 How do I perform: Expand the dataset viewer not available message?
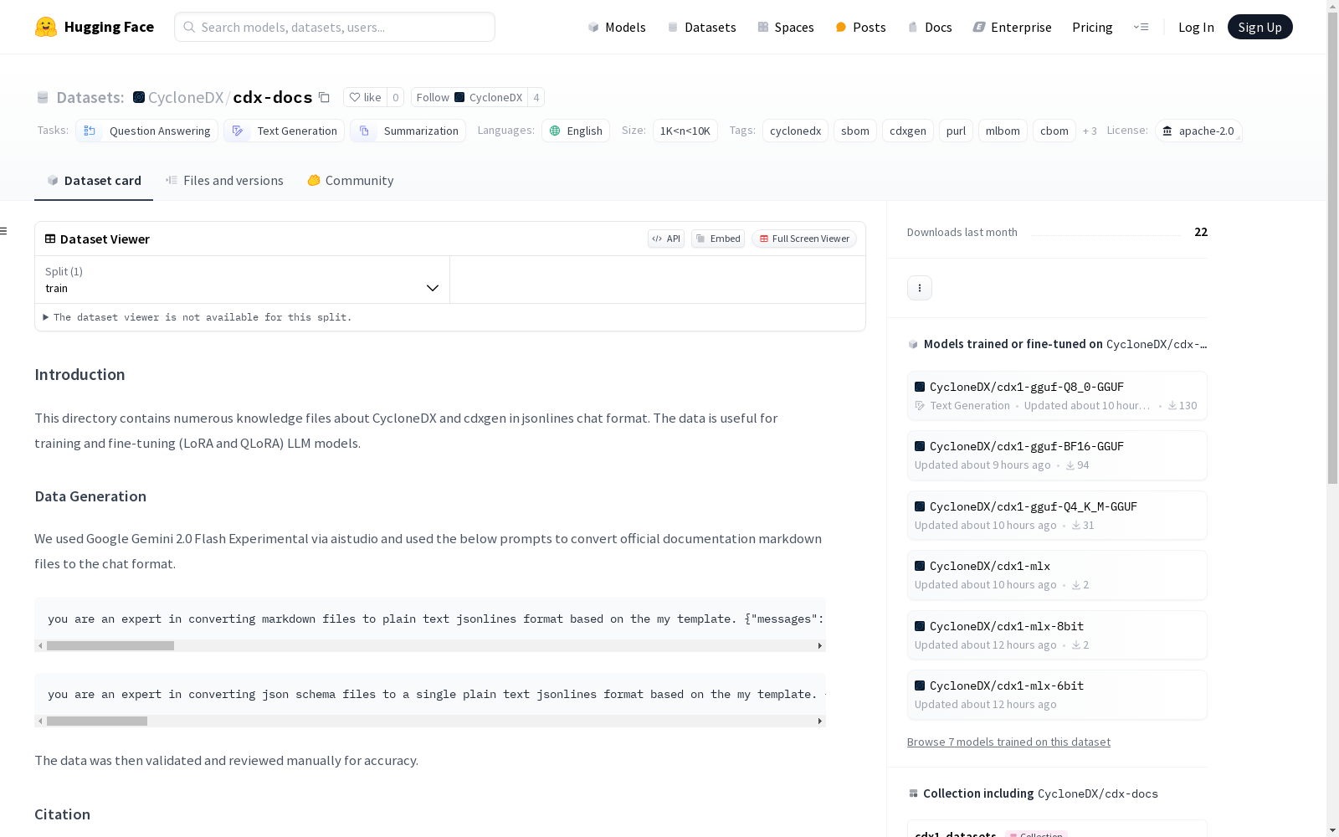[198, 317]
